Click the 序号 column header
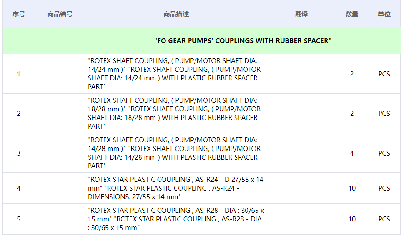Image resolution: width=401 pixels, height=236 pixels. tap(19, 14)
